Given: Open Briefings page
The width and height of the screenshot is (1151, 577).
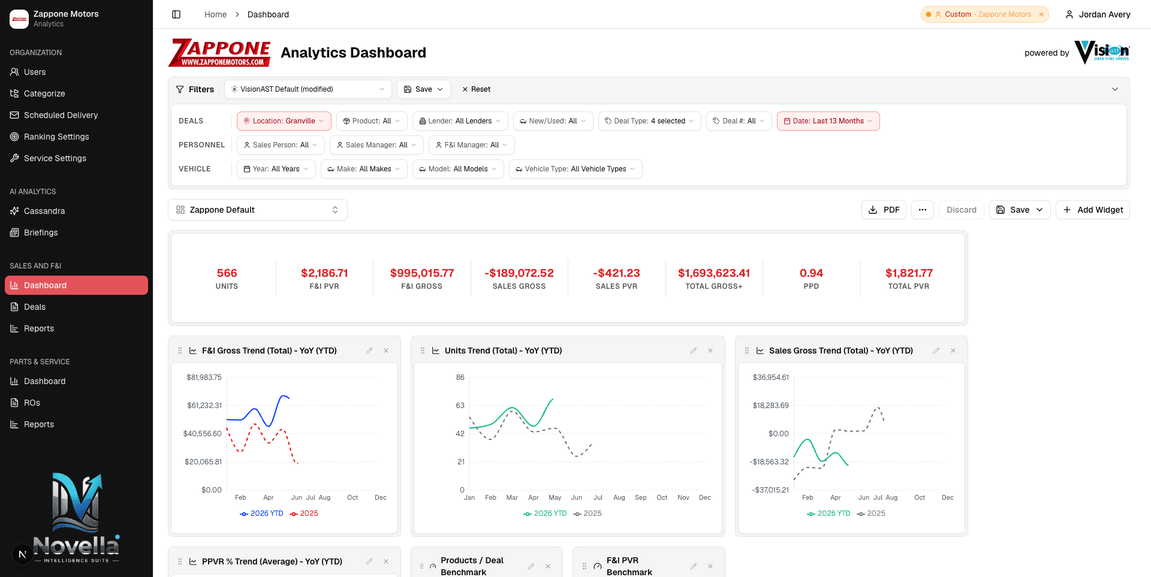Looking at the screenshot, I should (x=76, y=232).
